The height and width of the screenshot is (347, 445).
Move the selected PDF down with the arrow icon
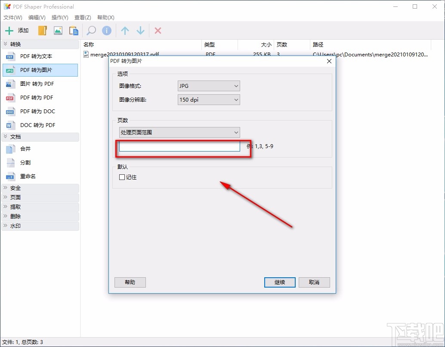140,30
